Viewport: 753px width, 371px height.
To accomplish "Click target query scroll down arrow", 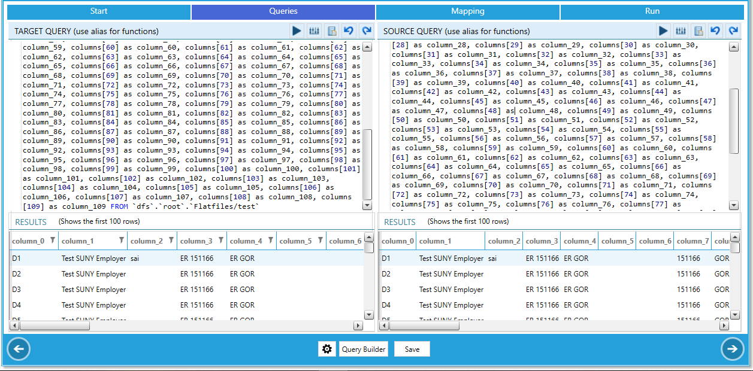I will (x=368, y=205).
